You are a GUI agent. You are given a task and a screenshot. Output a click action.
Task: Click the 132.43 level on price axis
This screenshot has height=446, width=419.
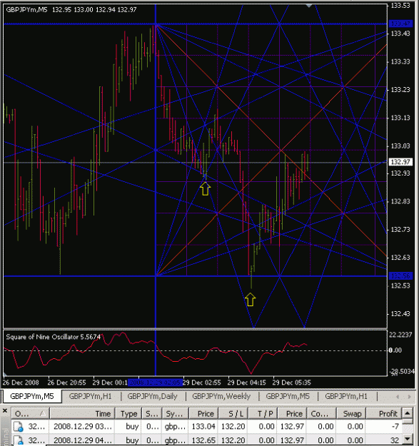[x=400, y=314]
